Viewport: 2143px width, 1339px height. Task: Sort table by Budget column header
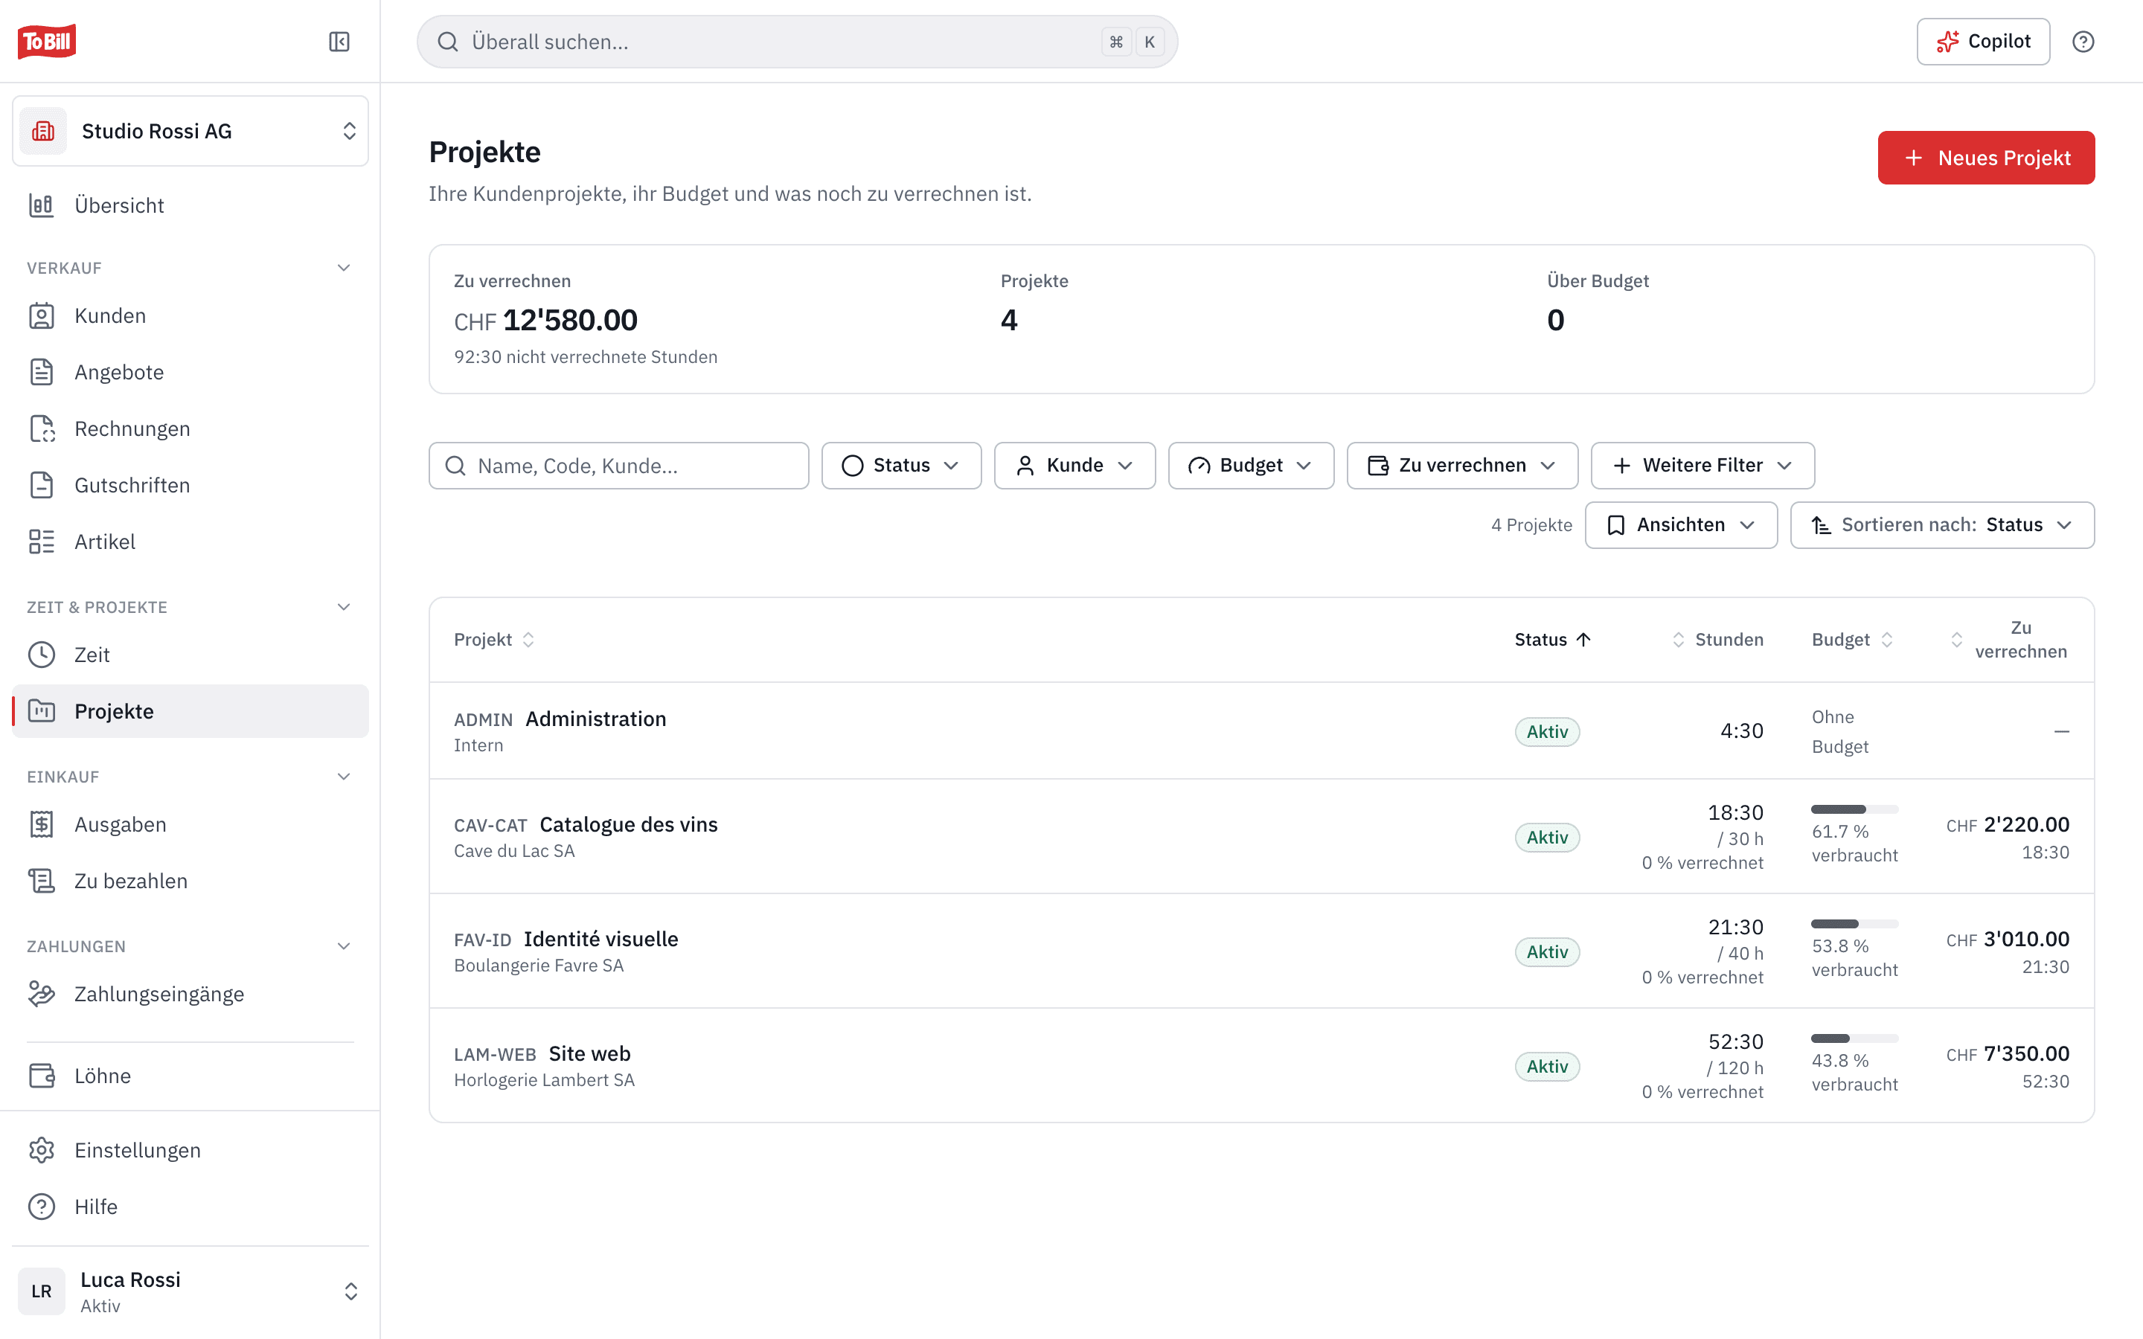(x=1853, y=640)
